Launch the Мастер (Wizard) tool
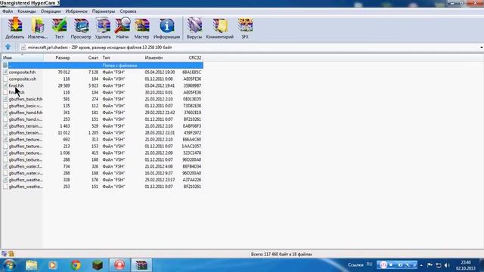The image size is (484, 272). click(x=141, y=28)
